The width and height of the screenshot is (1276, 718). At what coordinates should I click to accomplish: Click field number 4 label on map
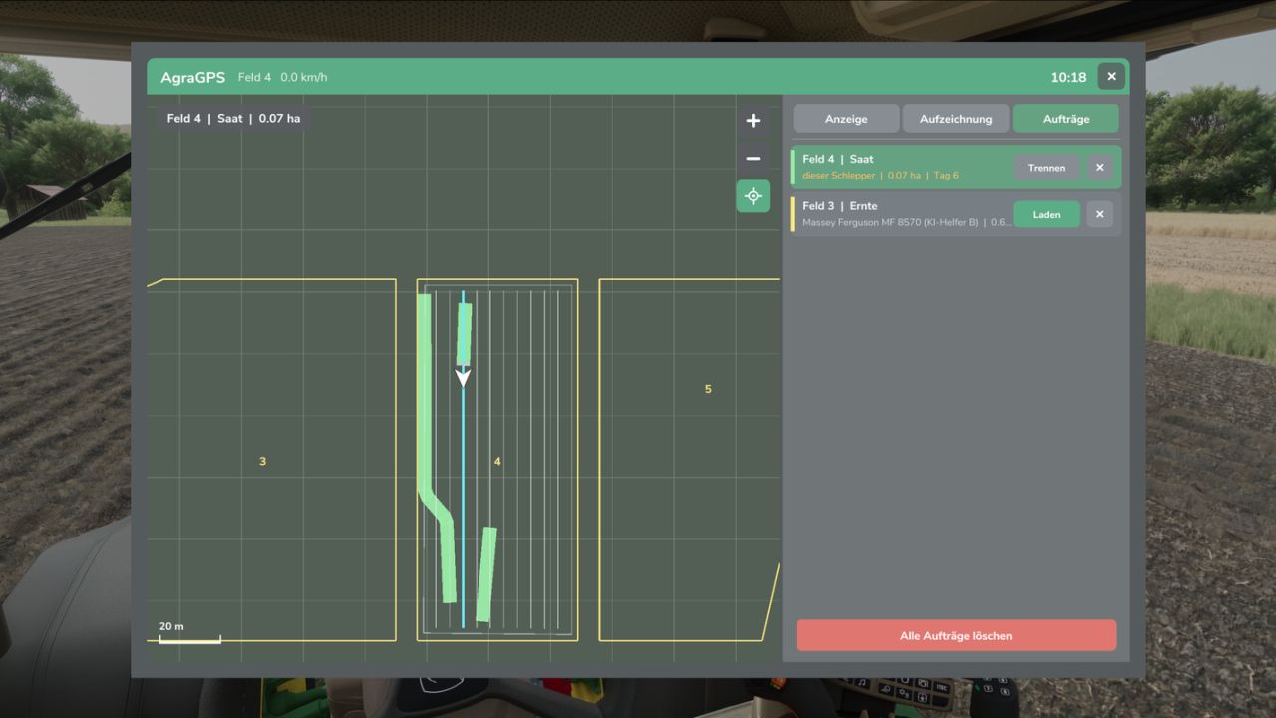(x=497, y=462)
